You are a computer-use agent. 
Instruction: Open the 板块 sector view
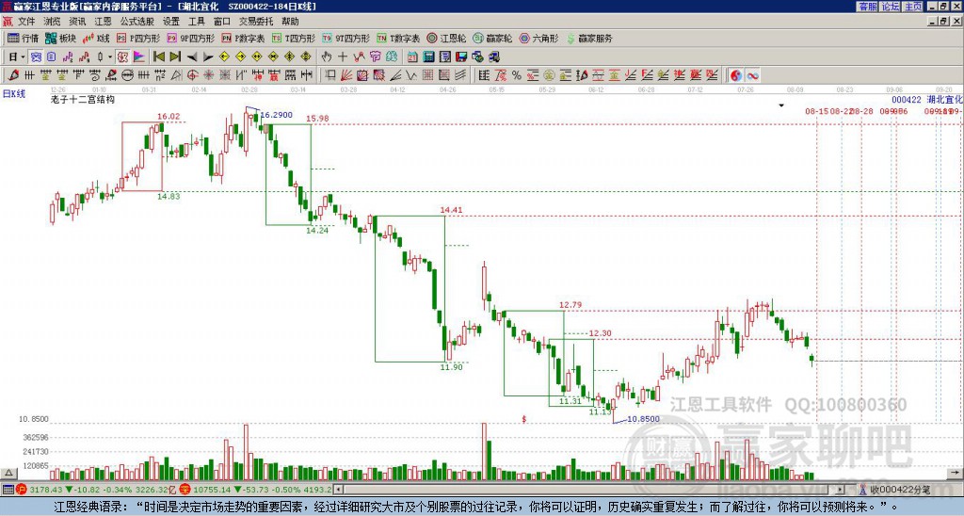(x=60, y=38)
